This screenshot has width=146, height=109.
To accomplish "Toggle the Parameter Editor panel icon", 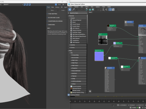I will (x=113, y=10).
